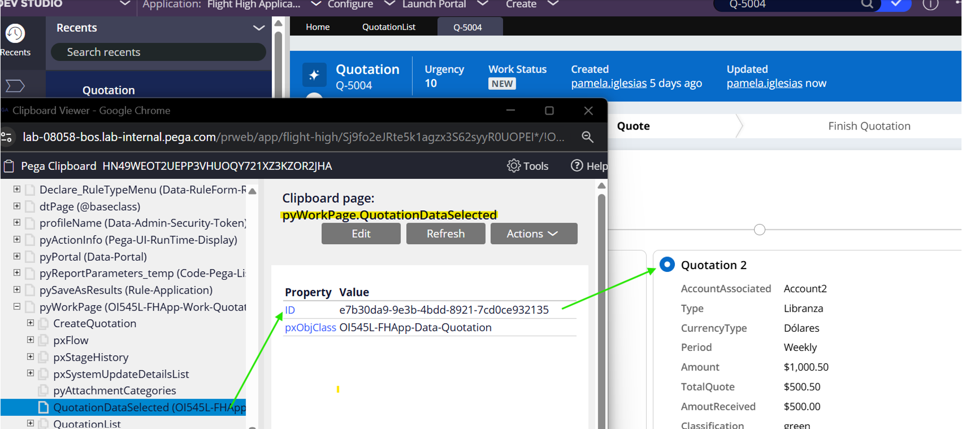The width and height of the screenshot is (962, 429).
Task: Click the $1,000.50 Amount value
Action: (x=806, y=367)
